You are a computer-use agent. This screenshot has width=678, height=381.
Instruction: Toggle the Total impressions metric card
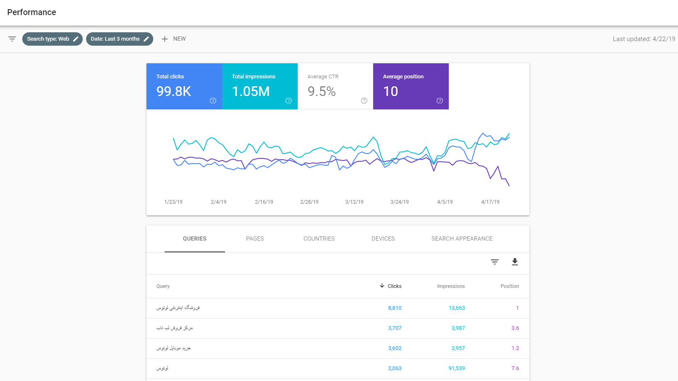[x=259, y=86]
